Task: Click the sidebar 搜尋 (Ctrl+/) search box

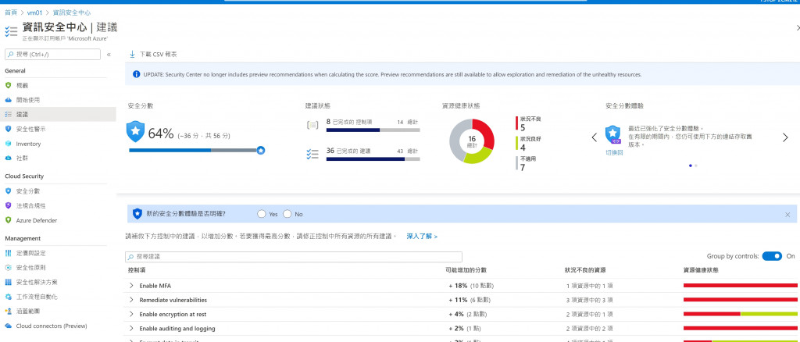Action: coord(52,55)
